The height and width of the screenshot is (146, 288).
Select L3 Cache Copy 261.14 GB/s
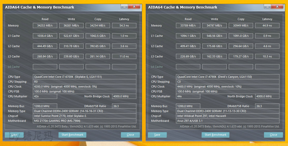[98, 56]
